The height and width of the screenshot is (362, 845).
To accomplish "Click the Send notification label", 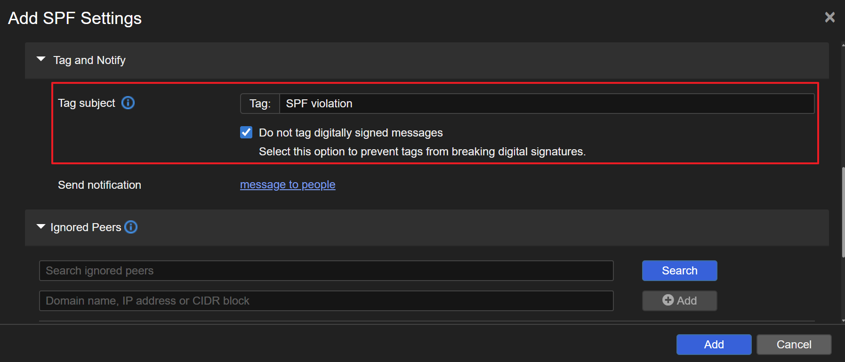I will (x=99, y=185).
